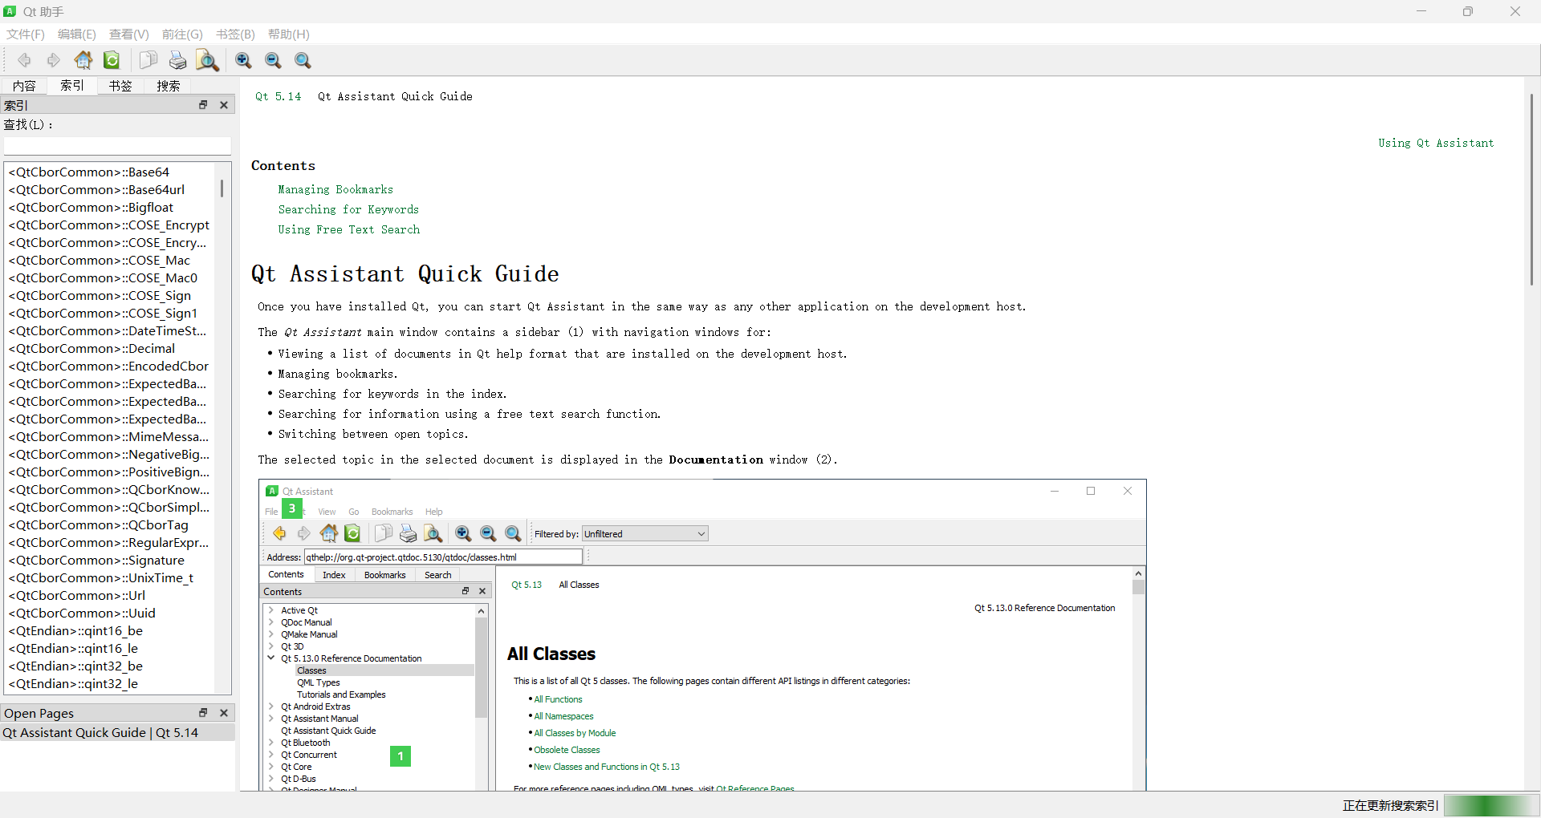The height and width of the screenshot is (818, 1541).
Task: Select index entry <QtCborCommon>::NegativeBig...
Action: [110, 454]
